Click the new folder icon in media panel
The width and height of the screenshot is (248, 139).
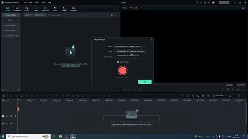3,90
